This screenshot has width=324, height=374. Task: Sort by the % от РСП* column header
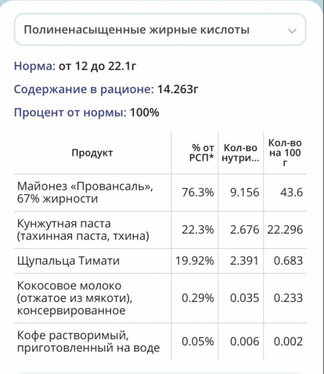coord(202,153)
